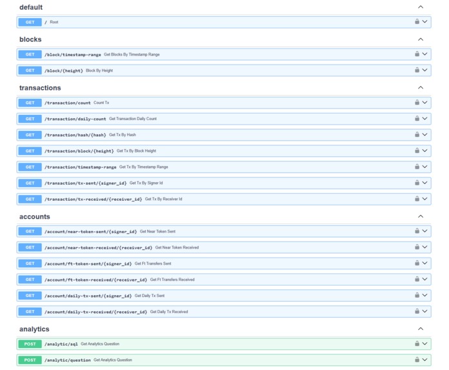Click lock icon for /account/daily-tx-sent/{signer_id}
Image resolution: width=449 pixels, height=370 pixels.
point(417,295)
